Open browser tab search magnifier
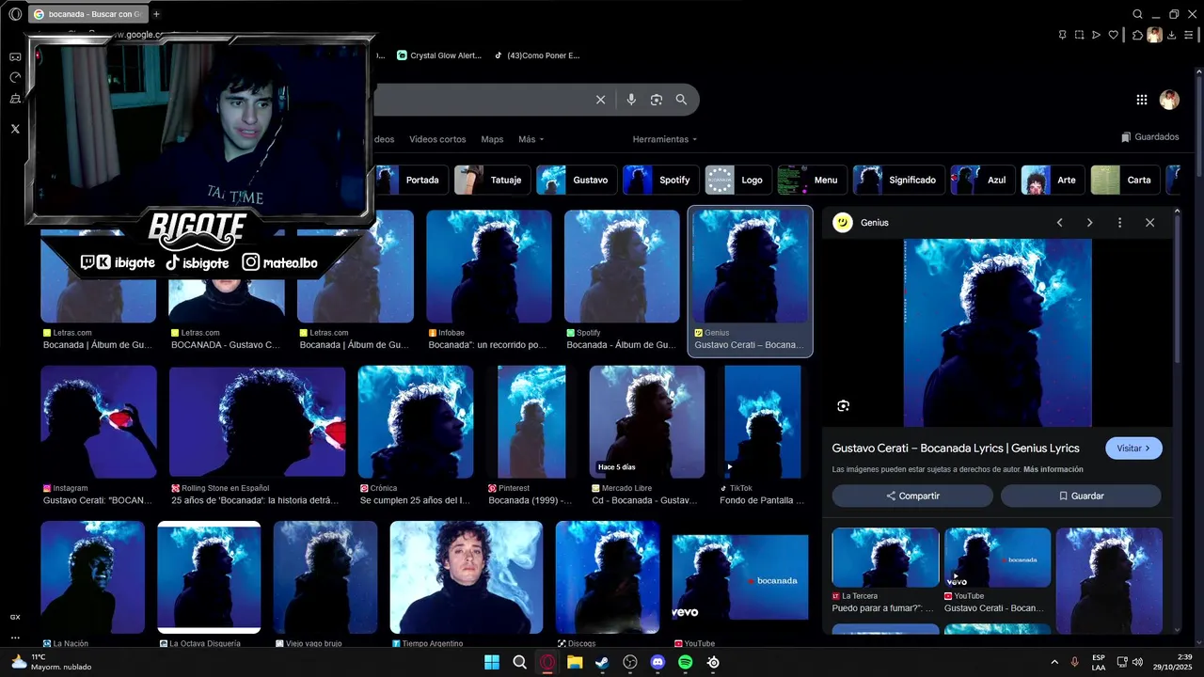 tap(1137, 14)
